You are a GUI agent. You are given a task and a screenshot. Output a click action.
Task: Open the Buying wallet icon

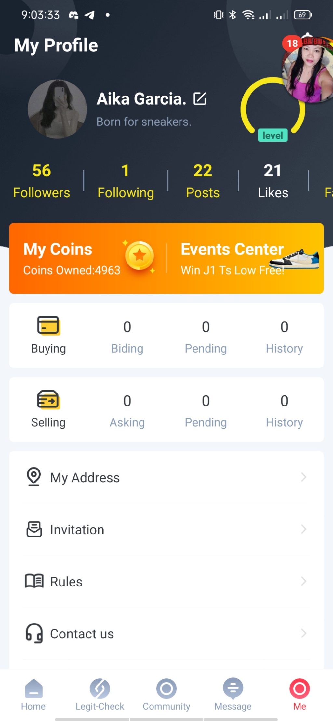coord(48,325)
